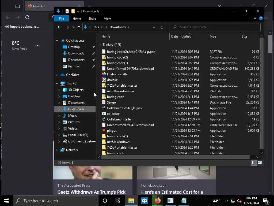Open Firefox from the Windows taskbar
The width and height of the screenshot is (274, 206).
(x=157, y=201)
